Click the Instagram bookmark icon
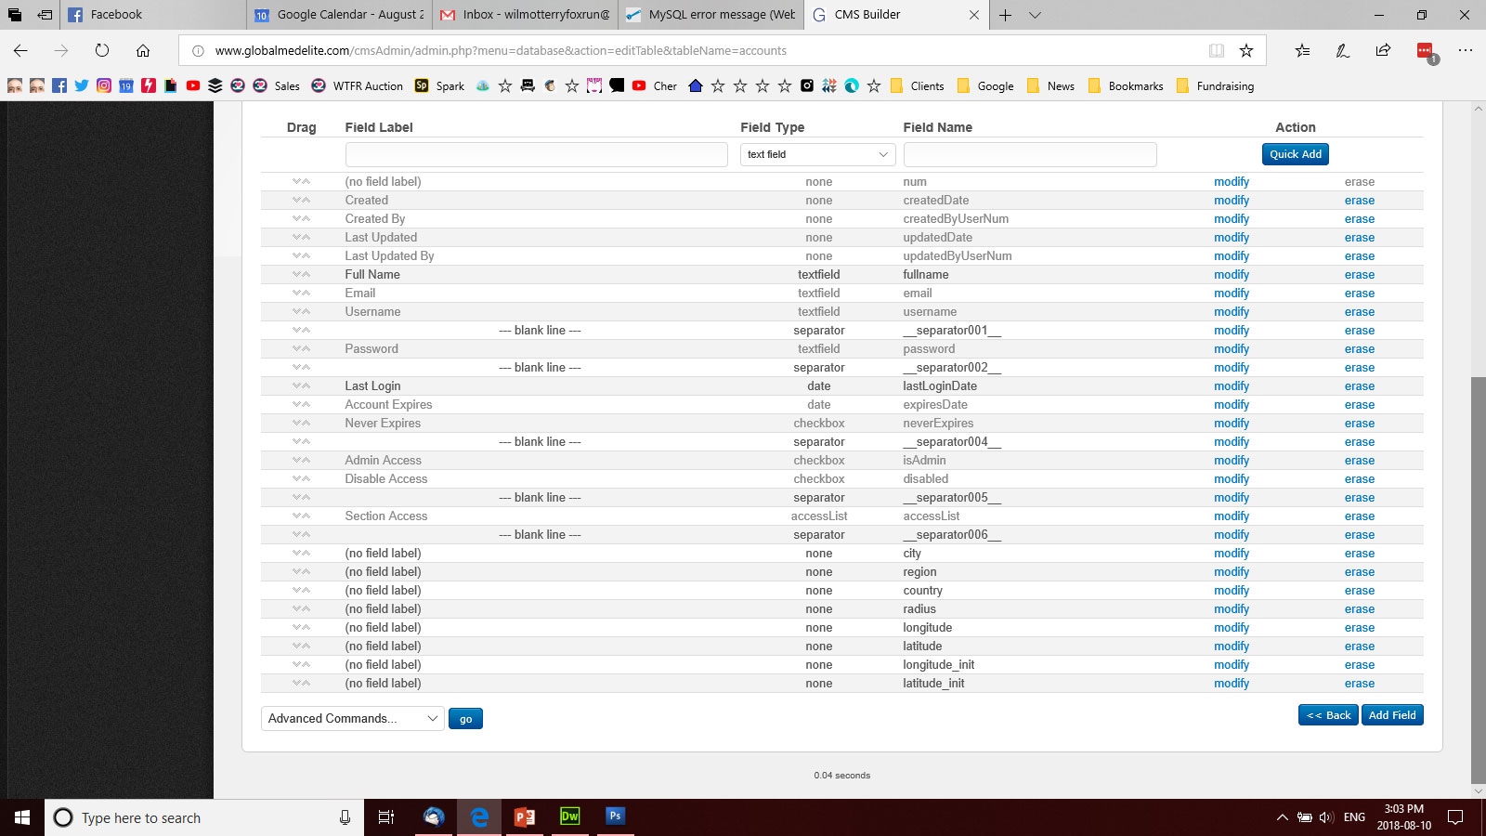Viewport: 1486px width, 836px height. point(104,85)
